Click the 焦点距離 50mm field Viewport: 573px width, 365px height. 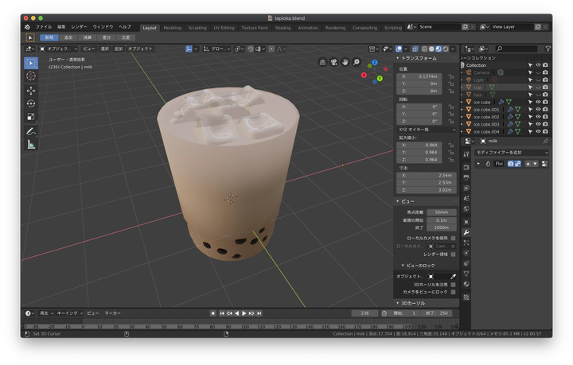441,212
